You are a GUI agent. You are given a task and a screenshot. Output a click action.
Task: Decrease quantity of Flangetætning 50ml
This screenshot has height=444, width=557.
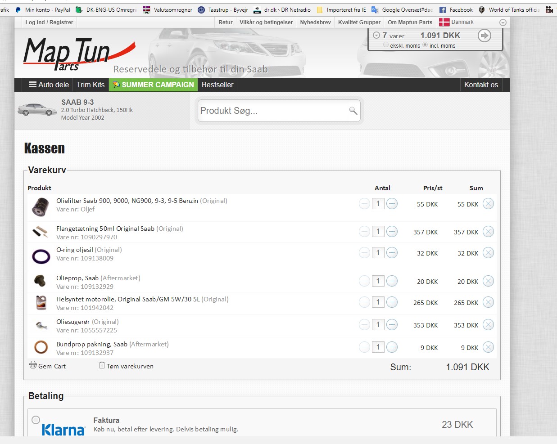pos(364,232)
